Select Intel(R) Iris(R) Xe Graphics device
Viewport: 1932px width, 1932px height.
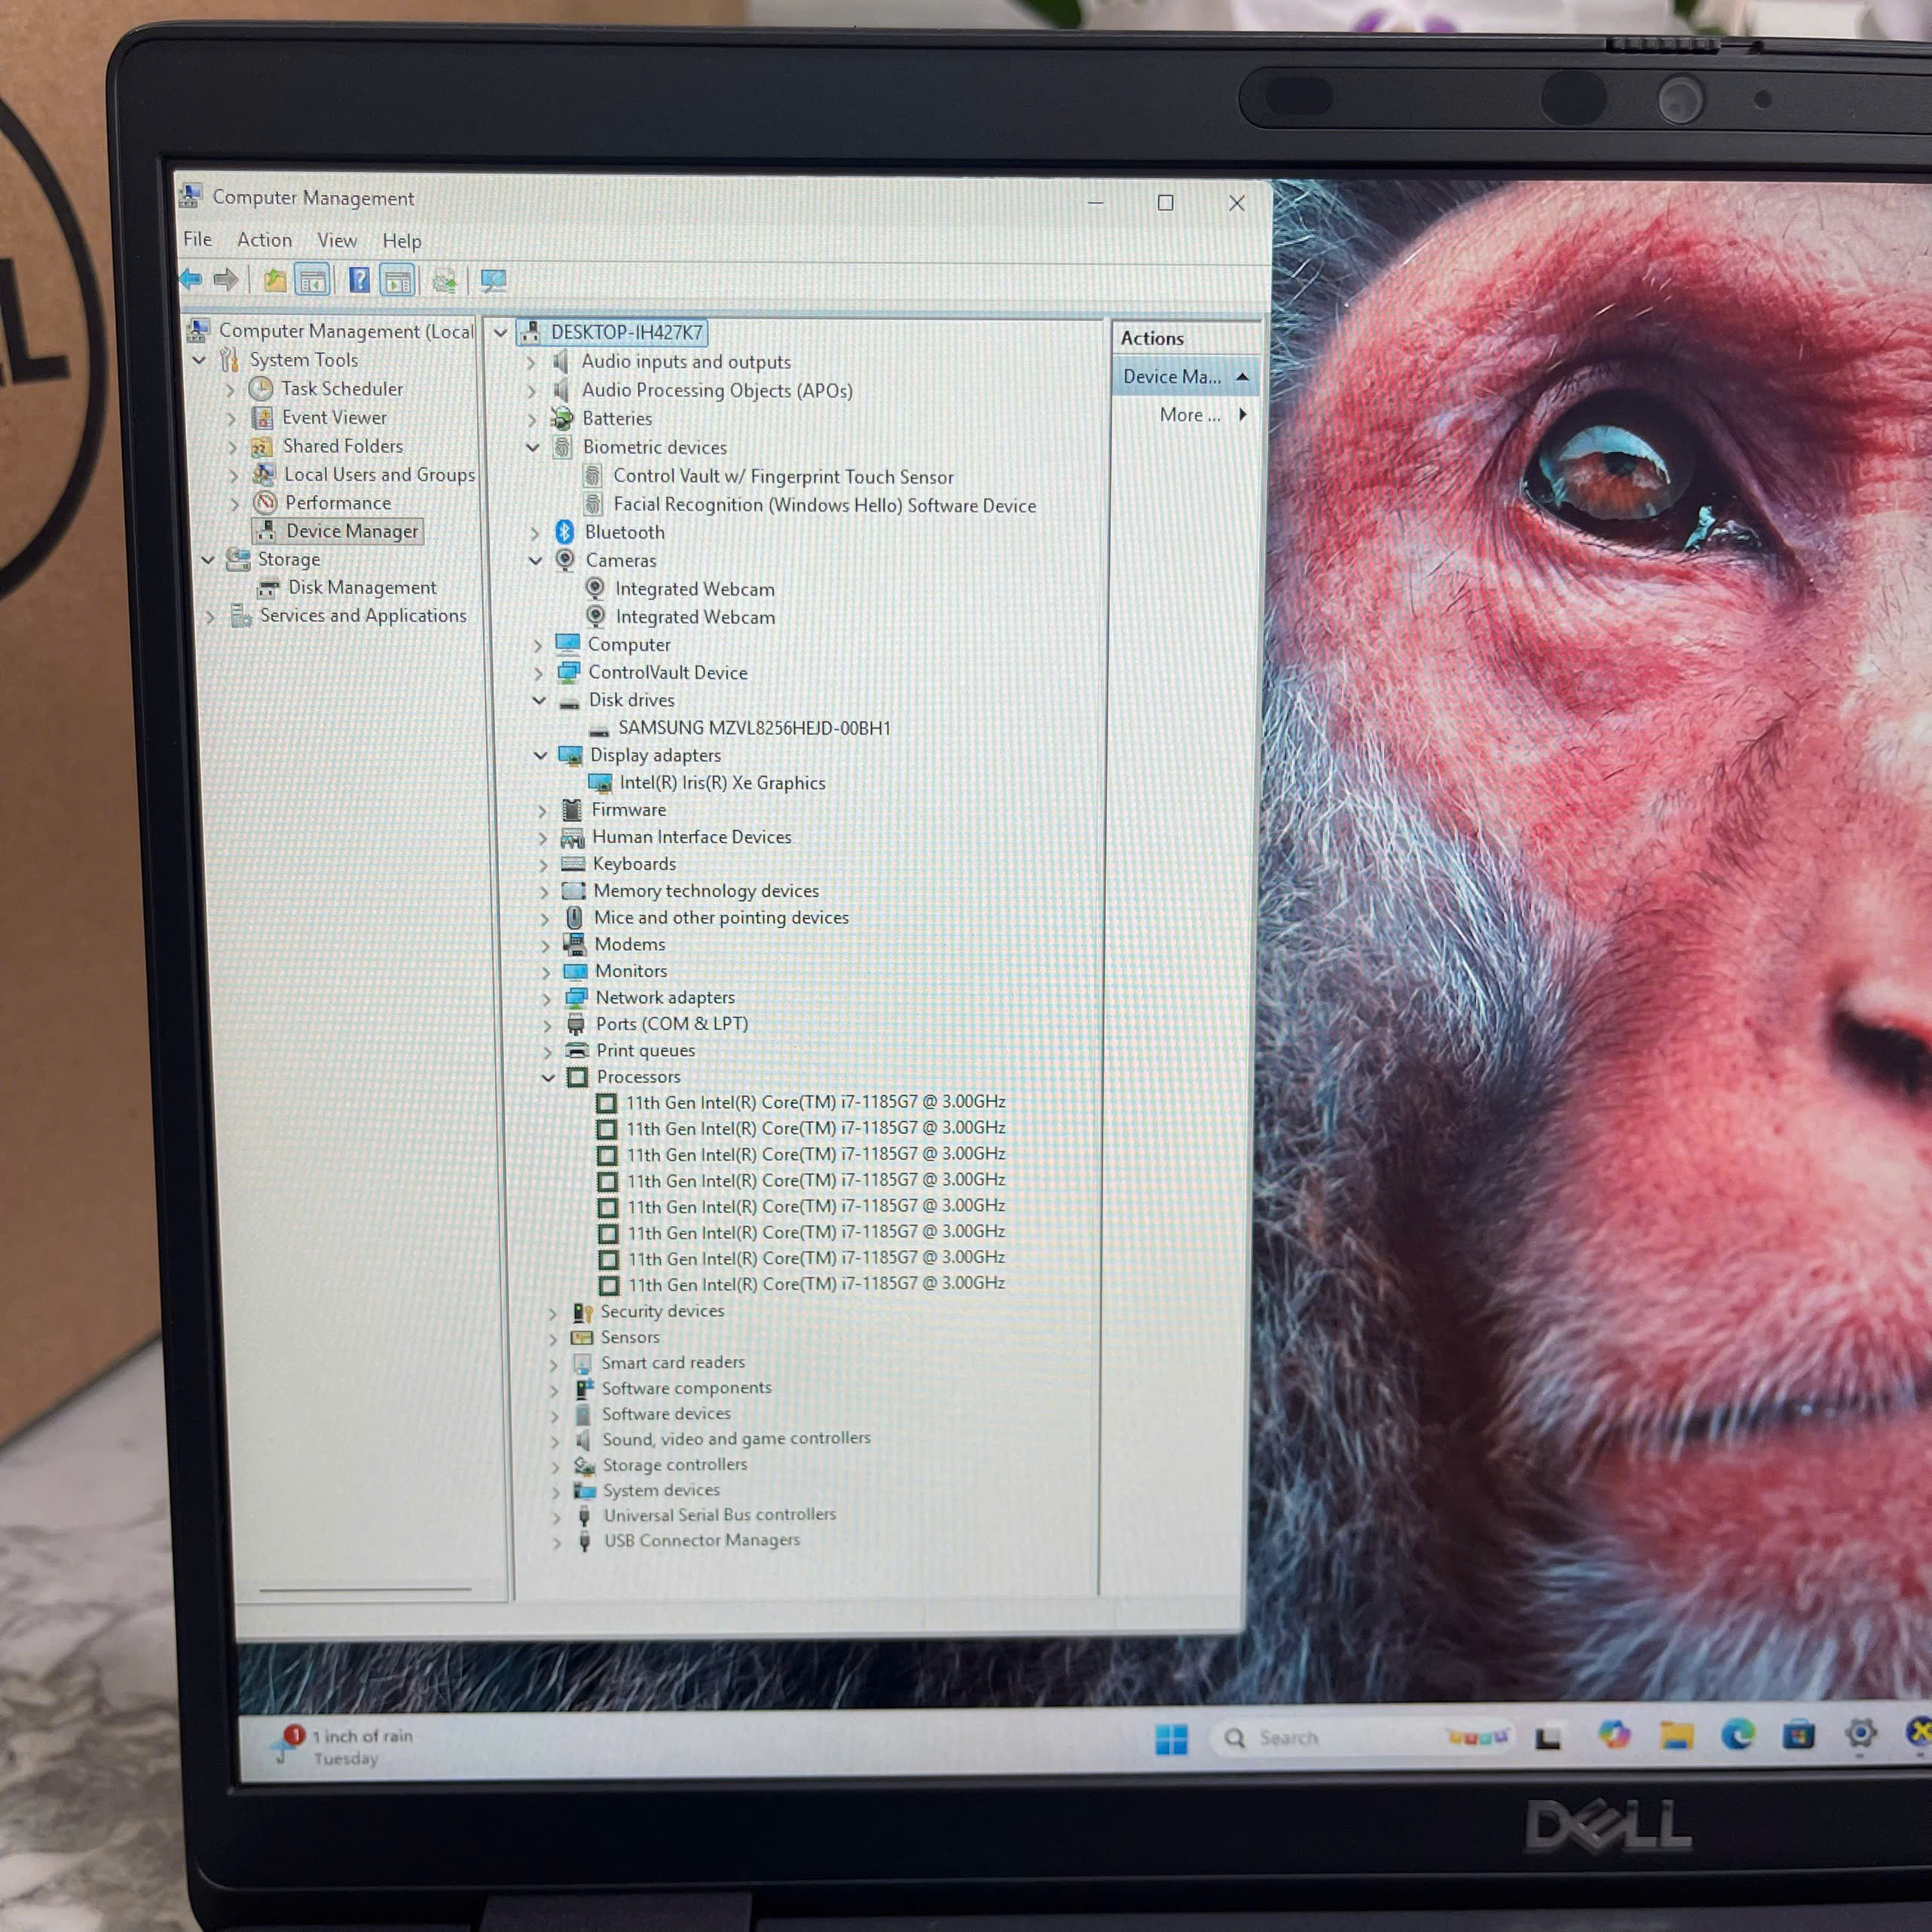pyautogui.click(x=722, y=783)
